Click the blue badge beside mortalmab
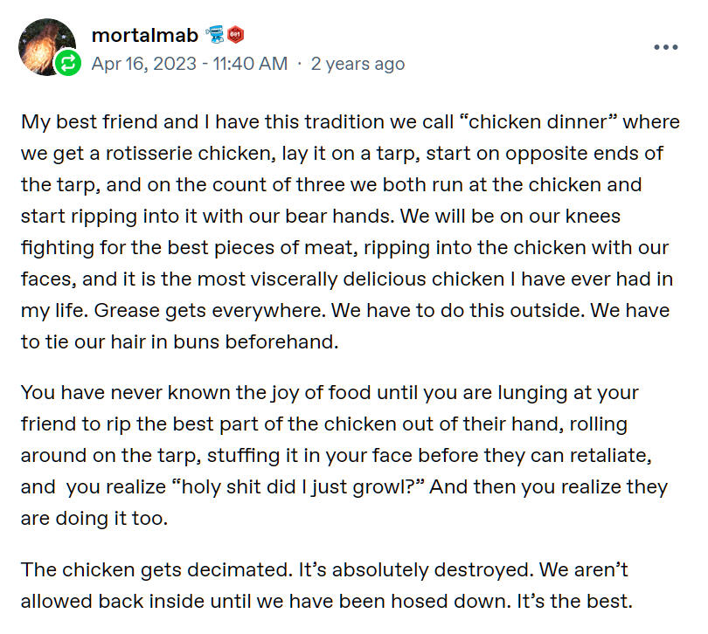 [215, 36]
